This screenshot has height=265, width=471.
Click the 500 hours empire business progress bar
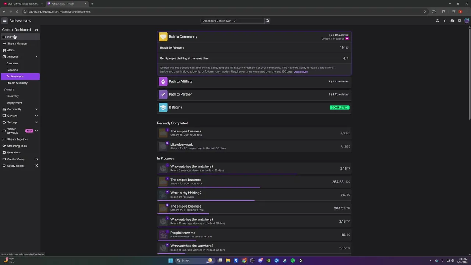[254, 187]
